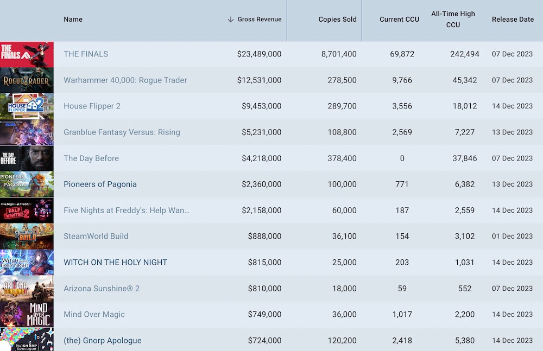Select House Flipper 2's 14 Dec 2023 date
Viewport: 543px width, 351px height.
(512, 106)
